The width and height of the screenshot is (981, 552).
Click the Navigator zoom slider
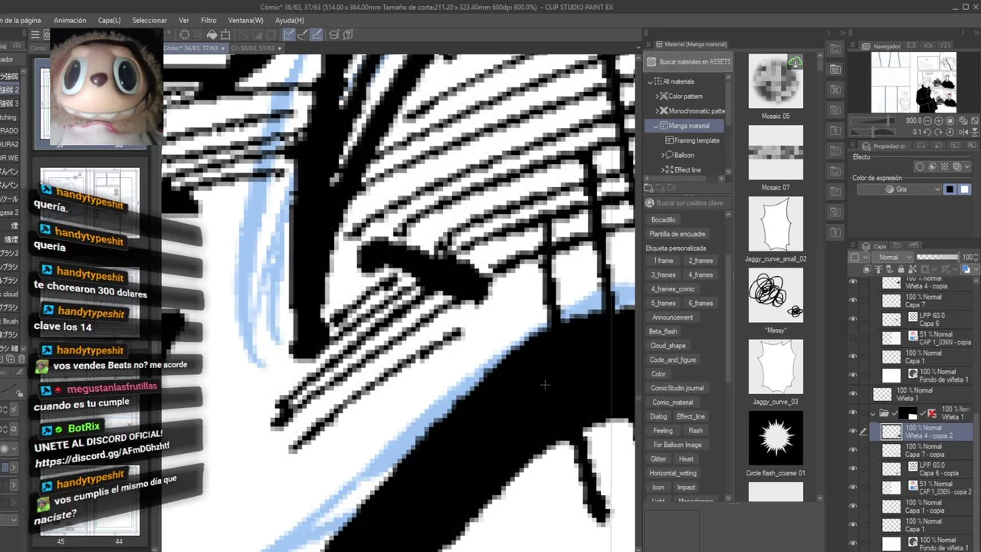tap(873, 120)
